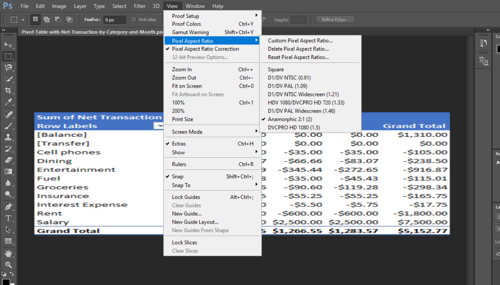Click the Feather input field

(x=114, y=19)
